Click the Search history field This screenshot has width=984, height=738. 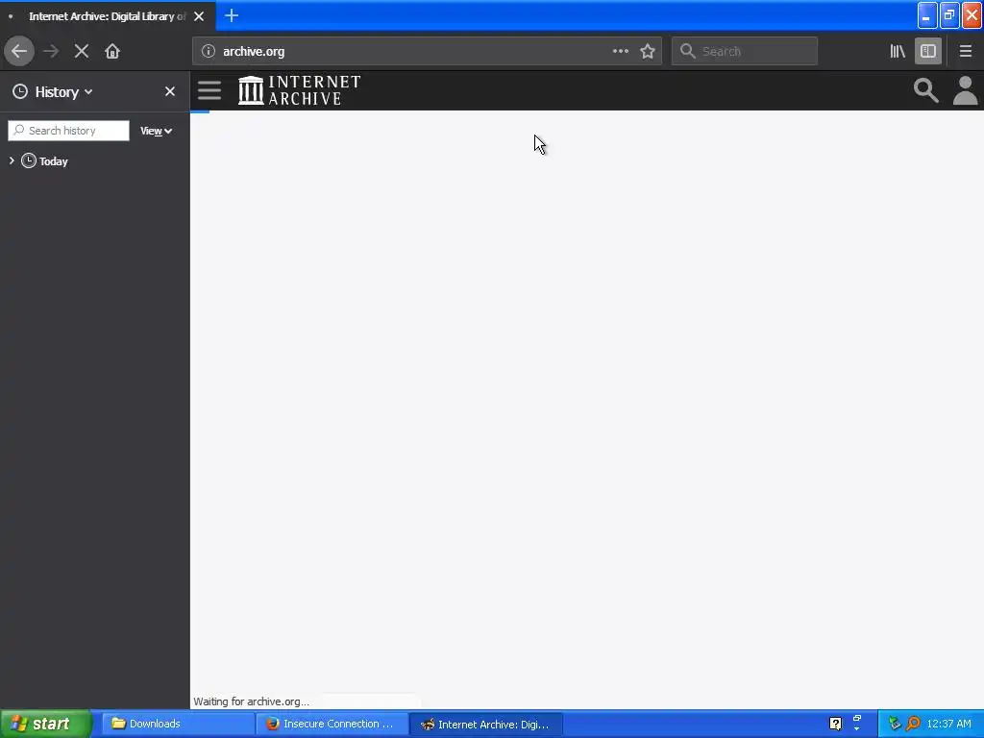[69, 131]
